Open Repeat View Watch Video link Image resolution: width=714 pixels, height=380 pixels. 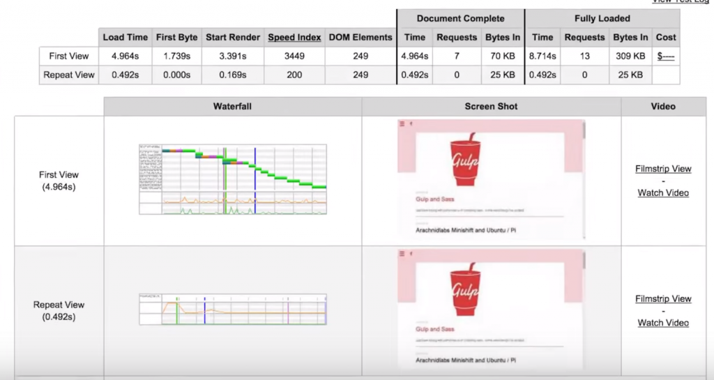pos(663,323)
